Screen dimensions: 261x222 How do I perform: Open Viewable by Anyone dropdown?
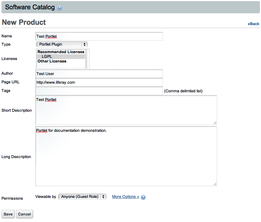click(x=82, y=197)
